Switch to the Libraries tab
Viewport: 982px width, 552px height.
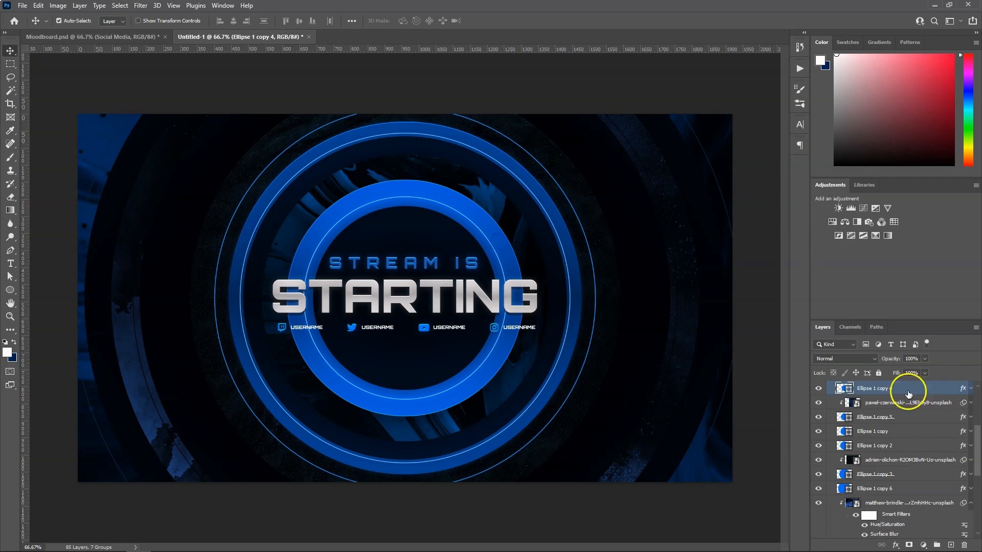[864, 185]
